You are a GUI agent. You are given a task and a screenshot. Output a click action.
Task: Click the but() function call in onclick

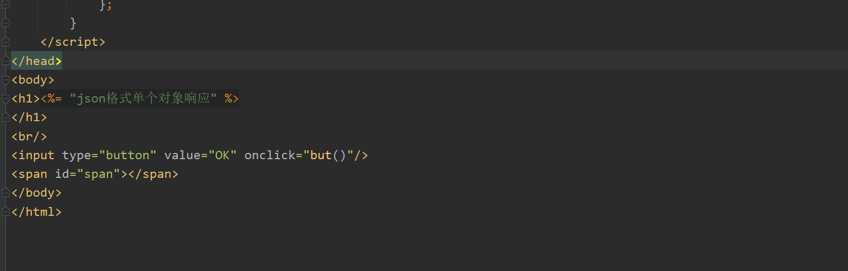tap(328, 155)
